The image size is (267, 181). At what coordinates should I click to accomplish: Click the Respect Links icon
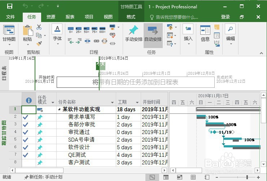113,35
